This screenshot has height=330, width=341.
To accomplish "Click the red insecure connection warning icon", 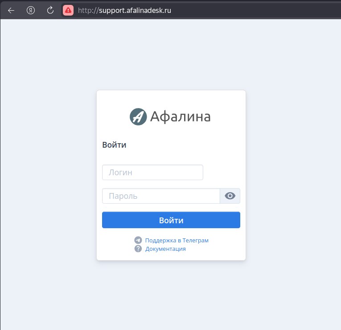I will 68,10.
